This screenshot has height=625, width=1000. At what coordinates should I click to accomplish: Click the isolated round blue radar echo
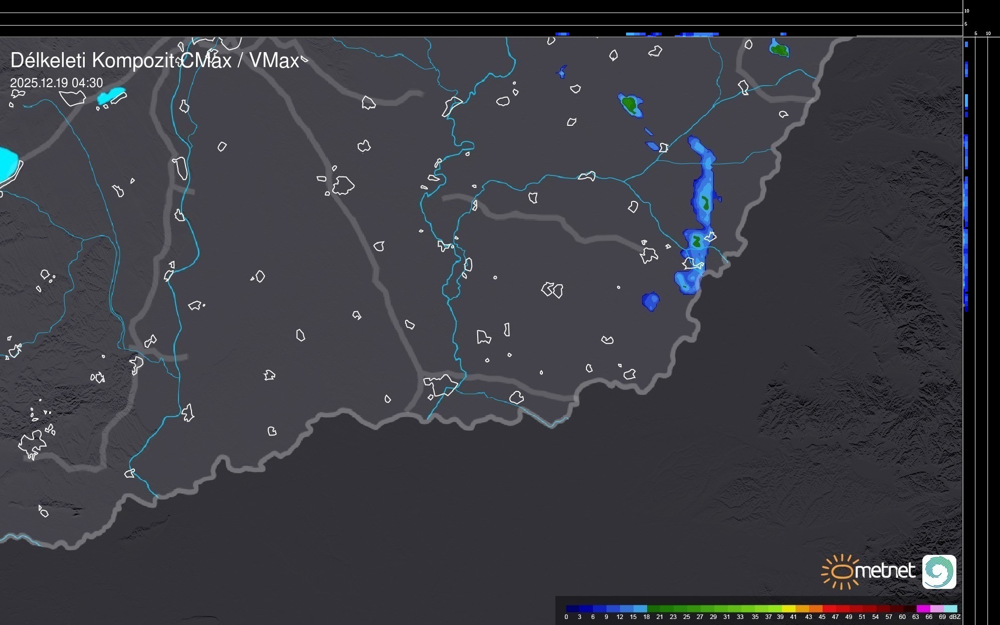(651, 301)
